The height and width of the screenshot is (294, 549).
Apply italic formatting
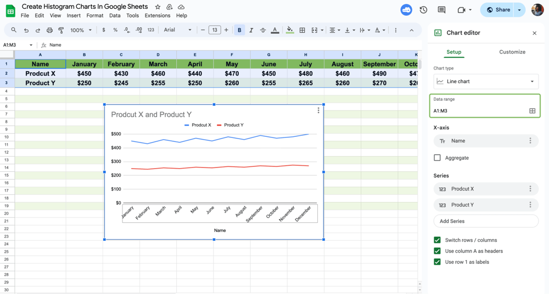(251, 30)
